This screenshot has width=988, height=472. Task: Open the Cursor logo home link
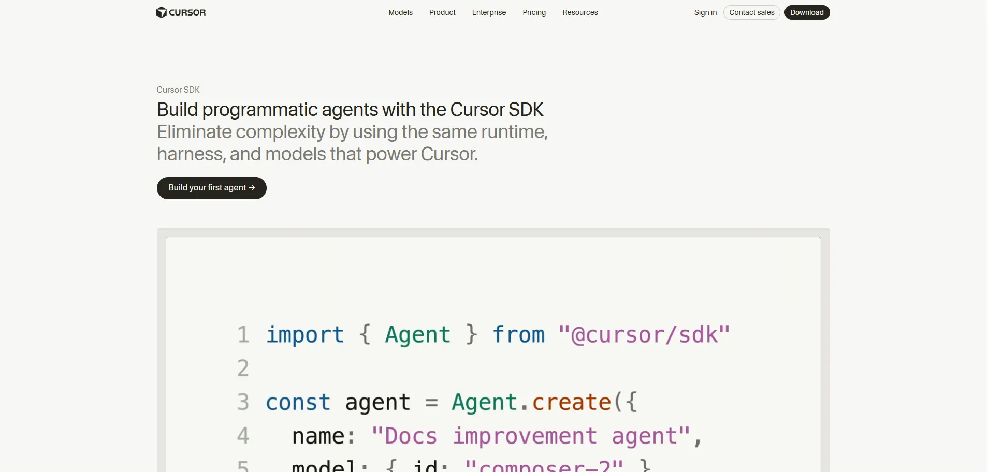click(181, 12)
